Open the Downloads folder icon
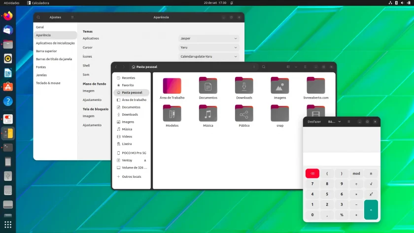This screenshot has height=233, width=414. pos(244,86)
